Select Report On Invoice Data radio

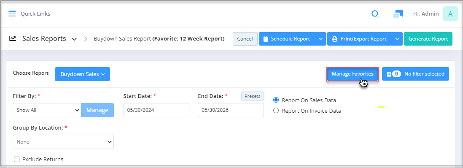click(x=276, y=111)
